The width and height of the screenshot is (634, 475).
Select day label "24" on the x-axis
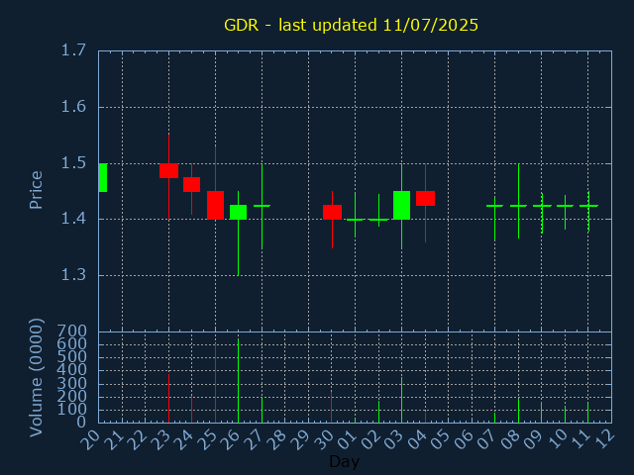(x=183, y=439)
